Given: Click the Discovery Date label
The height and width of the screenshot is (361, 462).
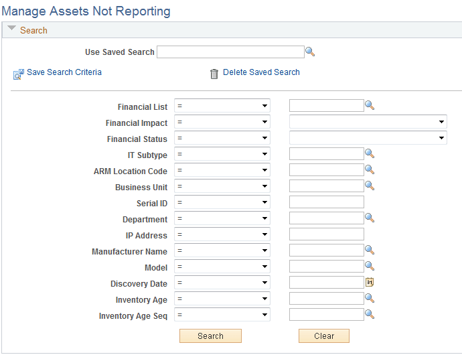Looking at the screenshot, I should pos(139,284).
